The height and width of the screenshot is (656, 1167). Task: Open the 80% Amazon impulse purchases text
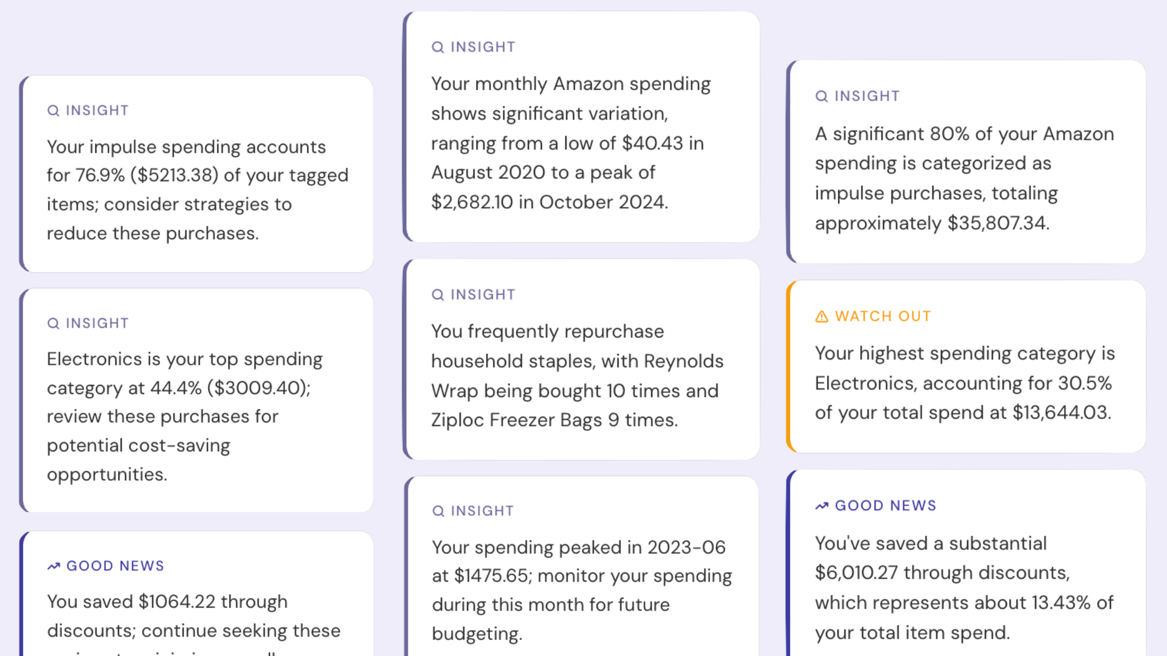coord(964,178)
